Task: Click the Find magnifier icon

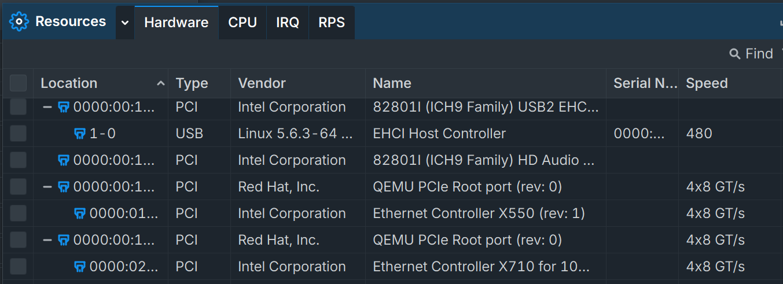Action: pyautogui.click(x=735, y=54)
